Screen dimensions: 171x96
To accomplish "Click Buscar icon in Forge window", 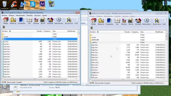I will click(43, 21).
